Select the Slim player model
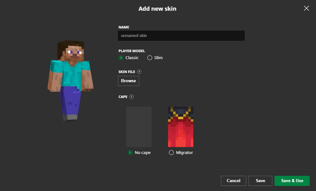Screen dimensions: 316x191 [150, 58]
